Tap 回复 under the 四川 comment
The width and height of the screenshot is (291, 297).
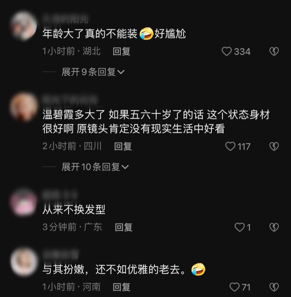tap(123, 146)
